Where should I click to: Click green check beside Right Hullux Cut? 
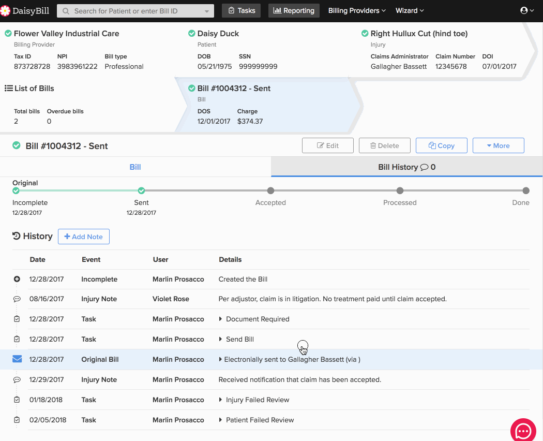tap(365, 34)
